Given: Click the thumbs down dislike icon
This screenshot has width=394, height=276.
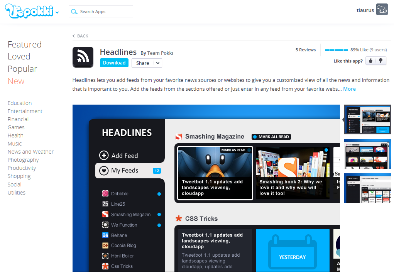Looking at the screenshot, I should pyautogui.click(x=381, y=61).
